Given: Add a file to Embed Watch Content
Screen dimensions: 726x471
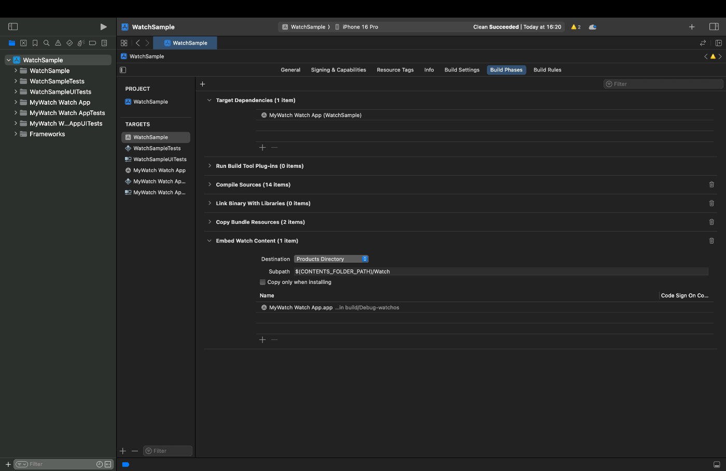Looking at the screenshot, I should tap(262, 340).
